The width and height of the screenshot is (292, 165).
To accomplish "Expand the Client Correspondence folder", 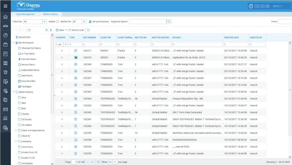I will (16, 130).
